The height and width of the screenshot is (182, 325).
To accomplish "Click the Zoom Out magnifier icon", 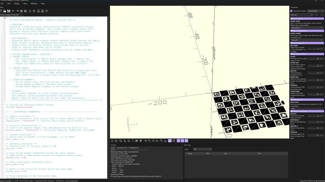I will 129,141.
